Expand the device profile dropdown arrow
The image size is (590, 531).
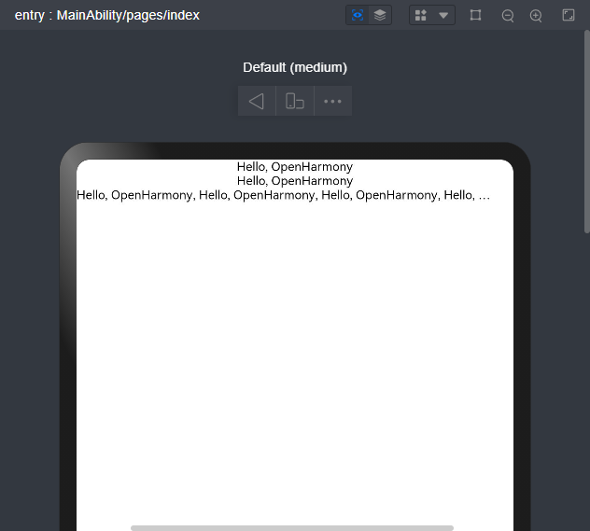click(443, 16)
